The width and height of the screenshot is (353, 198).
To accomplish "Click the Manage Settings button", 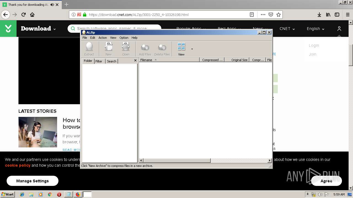I will [x=33, y=181].
